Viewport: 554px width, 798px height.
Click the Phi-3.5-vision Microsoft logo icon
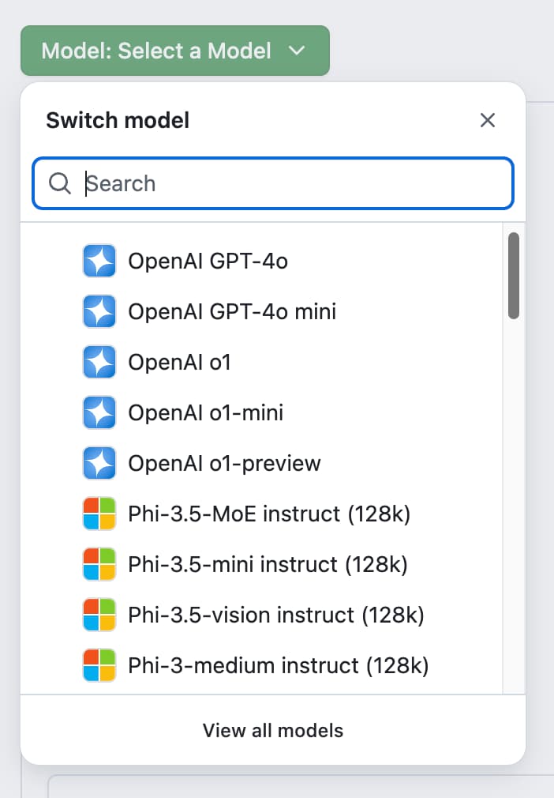[x=99, y=615]
